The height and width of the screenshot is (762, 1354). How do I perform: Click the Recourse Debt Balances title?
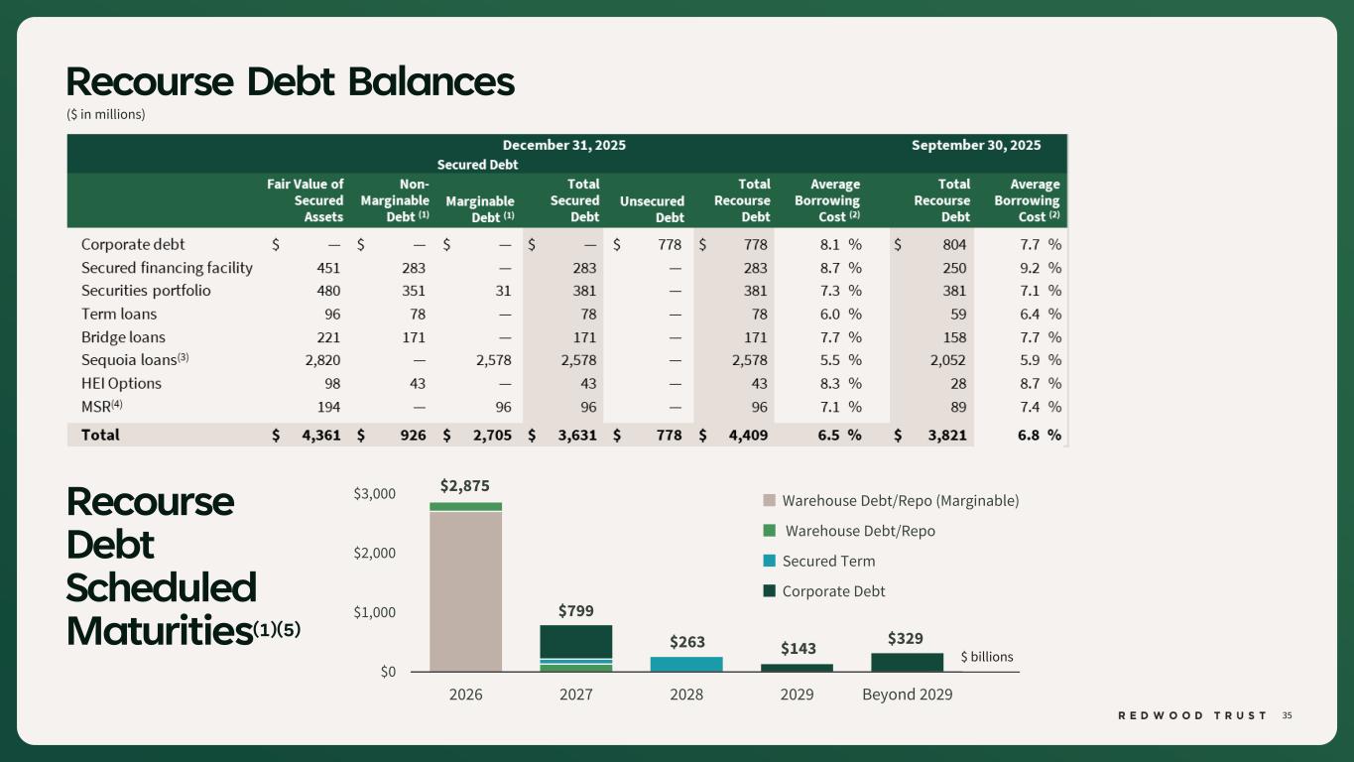coord(291,81)
